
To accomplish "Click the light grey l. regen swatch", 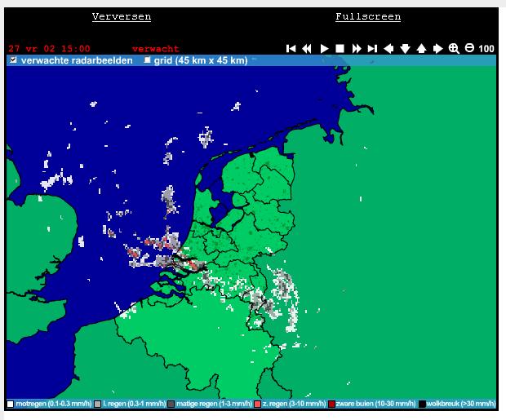I will (97, 404).
